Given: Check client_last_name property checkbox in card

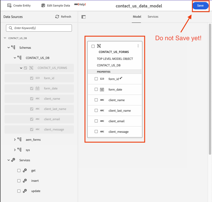Looking at the screenshot, I should [96, 111].
